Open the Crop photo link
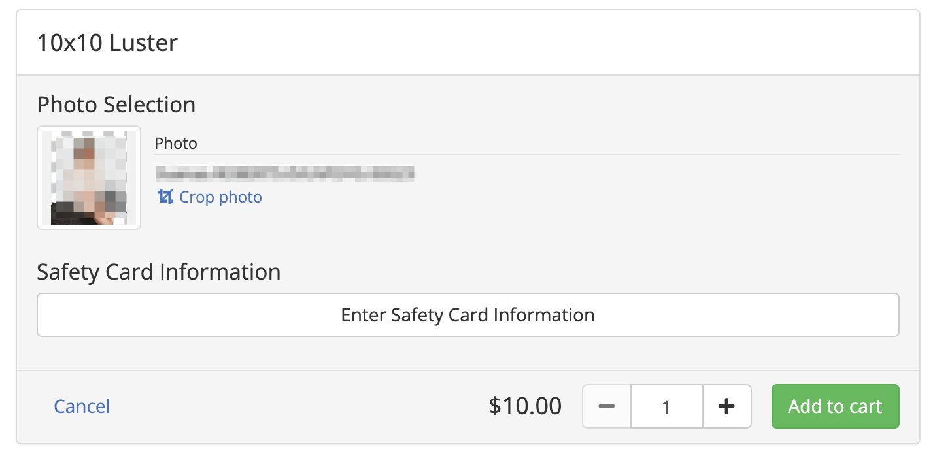Viewport: 935px width, 456px height. pos(209,197)
